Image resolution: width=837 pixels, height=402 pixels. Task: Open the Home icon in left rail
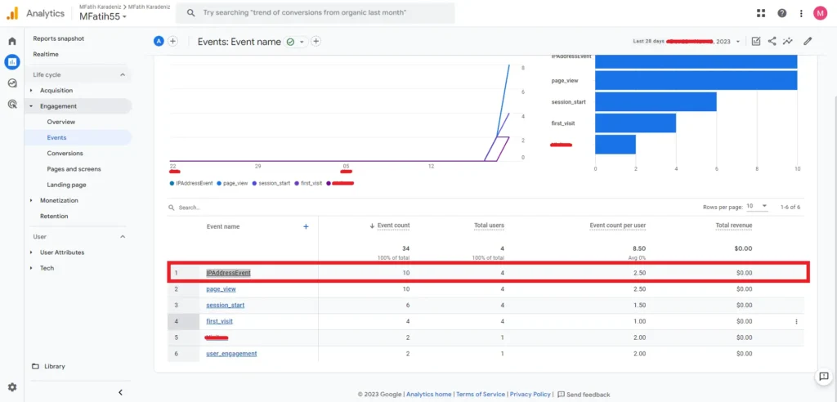pyautogui.click(x=12, y=41)
